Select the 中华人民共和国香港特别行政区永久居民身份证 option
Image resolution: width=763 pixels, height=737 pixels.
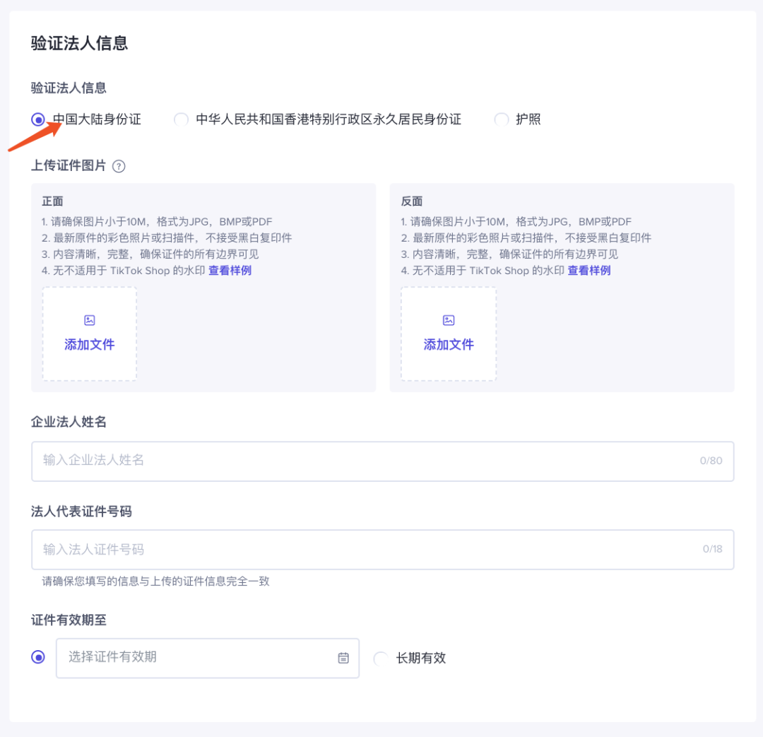click(182, 119)
